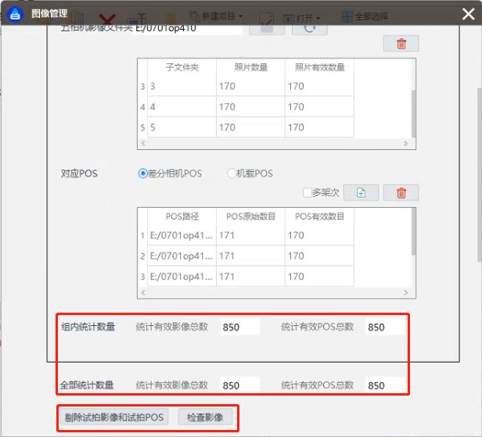This screenshot has height=437, width=482.
Task: Click left arrow of POS table scrollbar
Action: tap(143, 292)
